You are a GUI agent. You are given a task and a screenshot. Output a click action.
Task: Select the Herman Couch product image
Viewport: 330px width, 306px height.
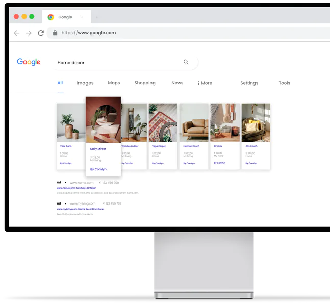pos(194,122)
